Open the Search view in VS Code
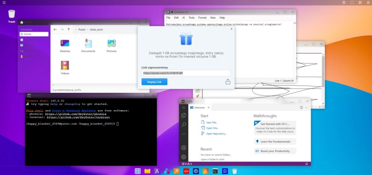 point(184,125)
